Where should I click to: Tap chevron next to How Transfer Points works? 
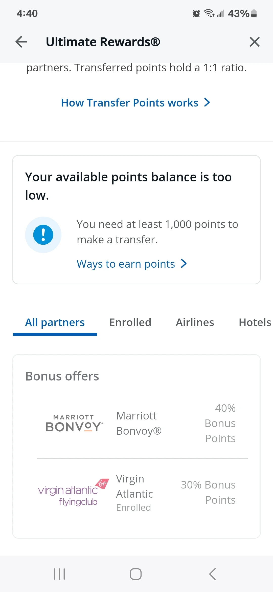(207, 102)
